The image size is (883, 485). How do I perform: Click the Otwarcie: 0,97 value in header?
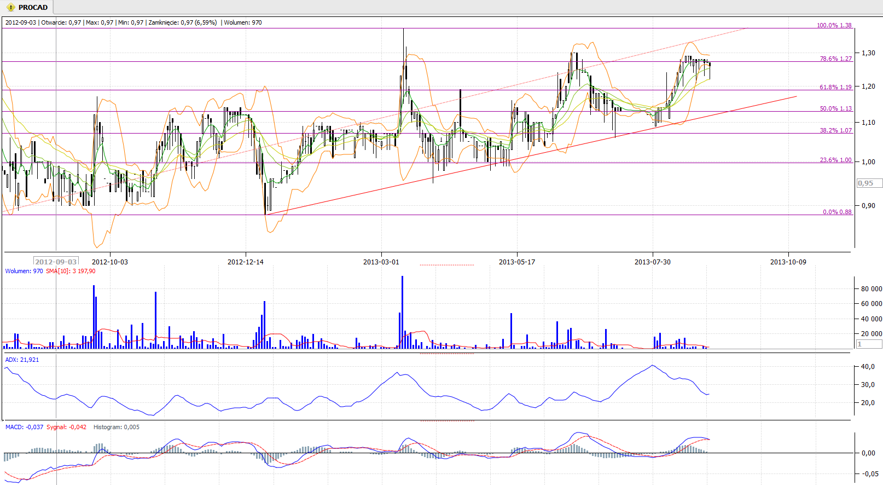pos(61,22)
